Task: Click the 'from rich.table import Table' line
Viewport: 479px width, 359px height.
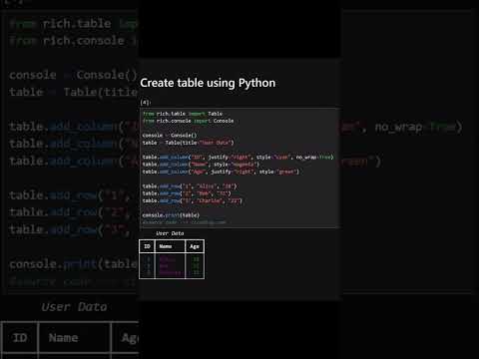Action: [x=183, y=114]
